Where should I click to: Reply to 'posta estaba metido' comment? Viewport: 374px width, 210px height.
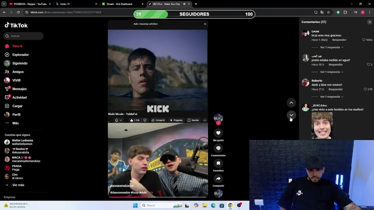(336, 64)
